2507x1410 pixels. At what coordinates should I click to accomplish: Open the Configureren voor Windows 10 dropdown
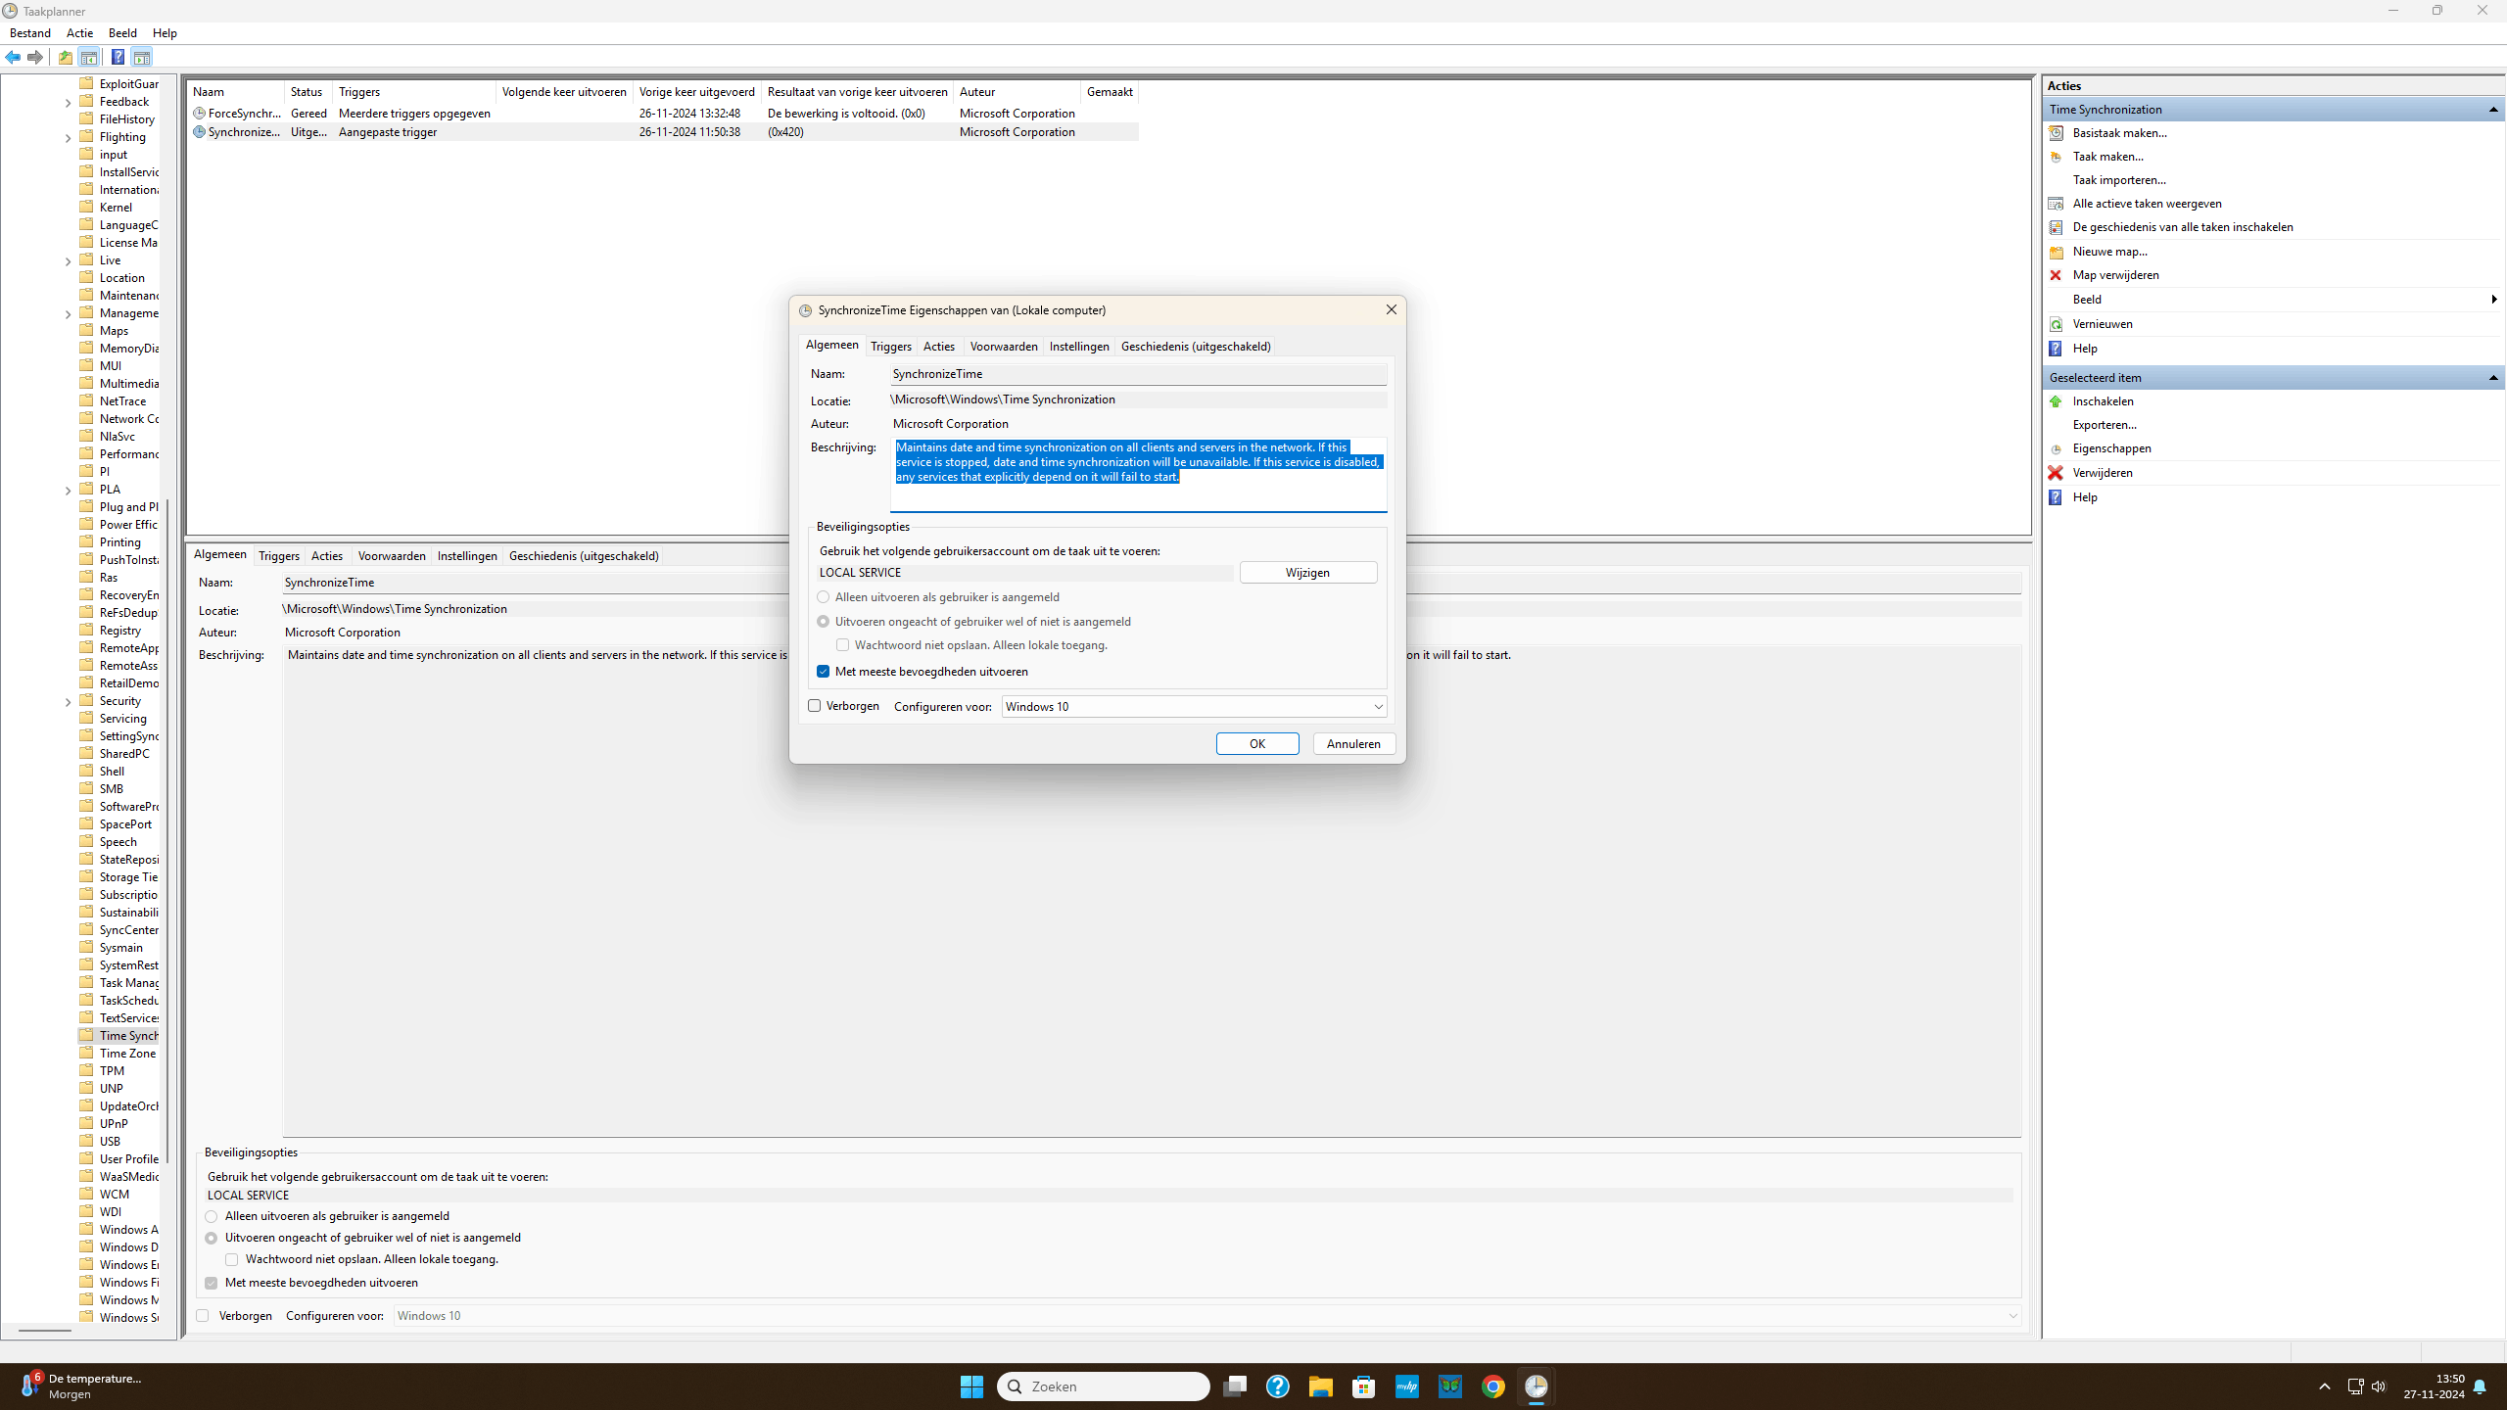[1194, 707]
